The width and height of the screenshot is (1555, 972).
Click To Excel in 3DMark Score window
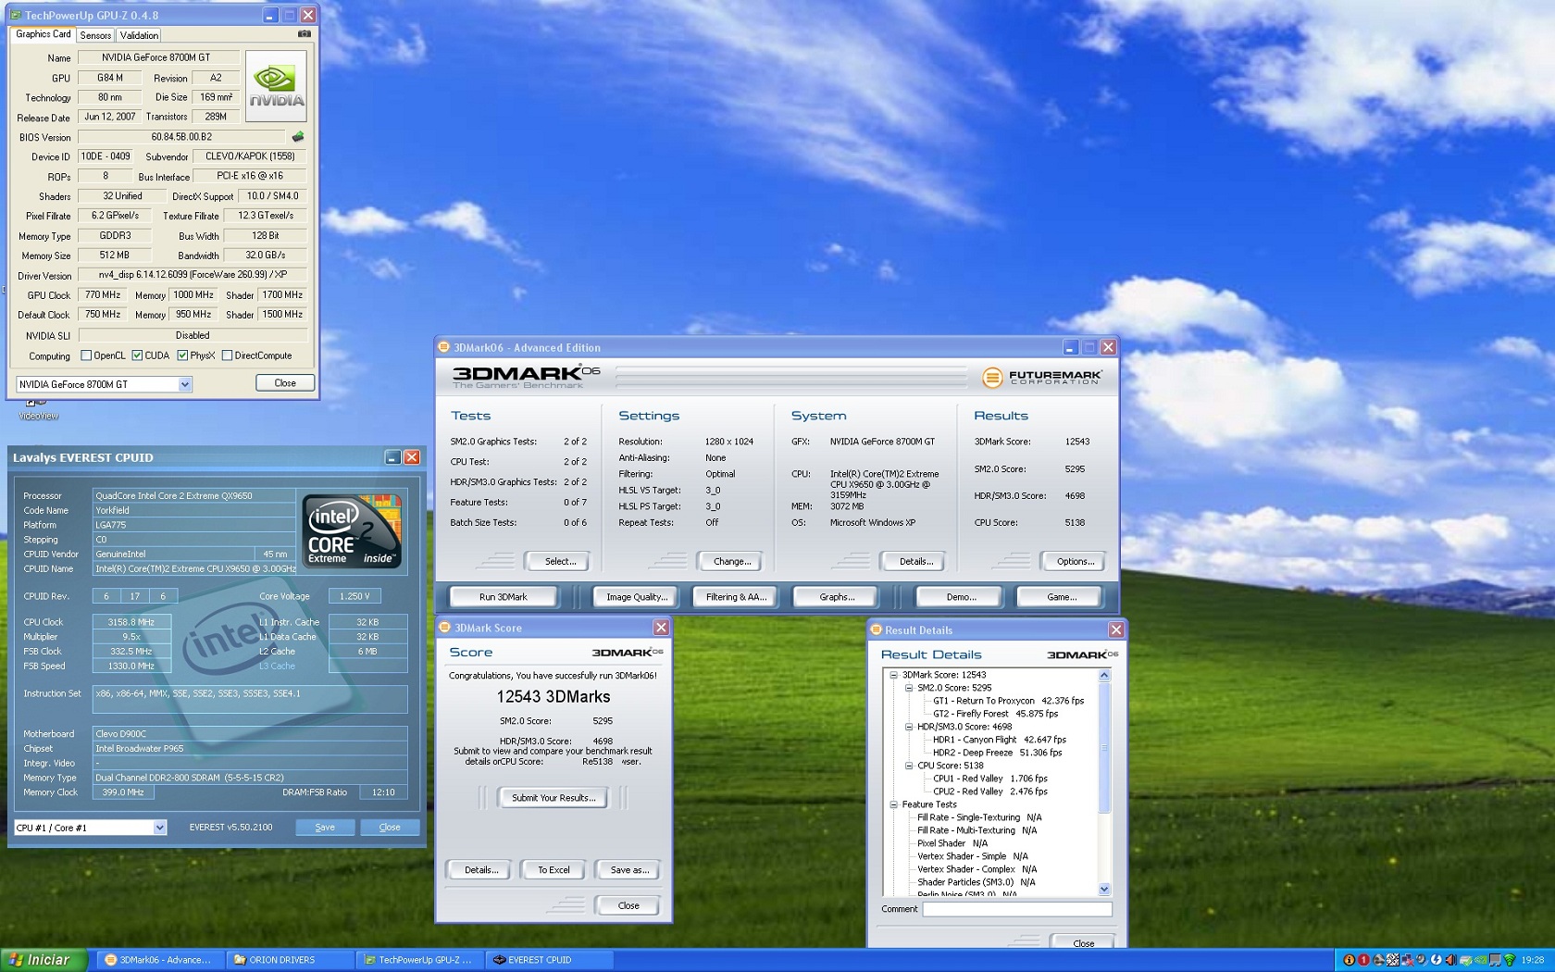(x=554, y=870)
